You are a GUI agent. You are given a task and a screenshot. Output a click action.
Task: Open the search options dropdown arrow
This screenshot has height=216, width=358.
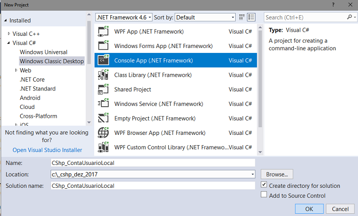pos(354,17)
